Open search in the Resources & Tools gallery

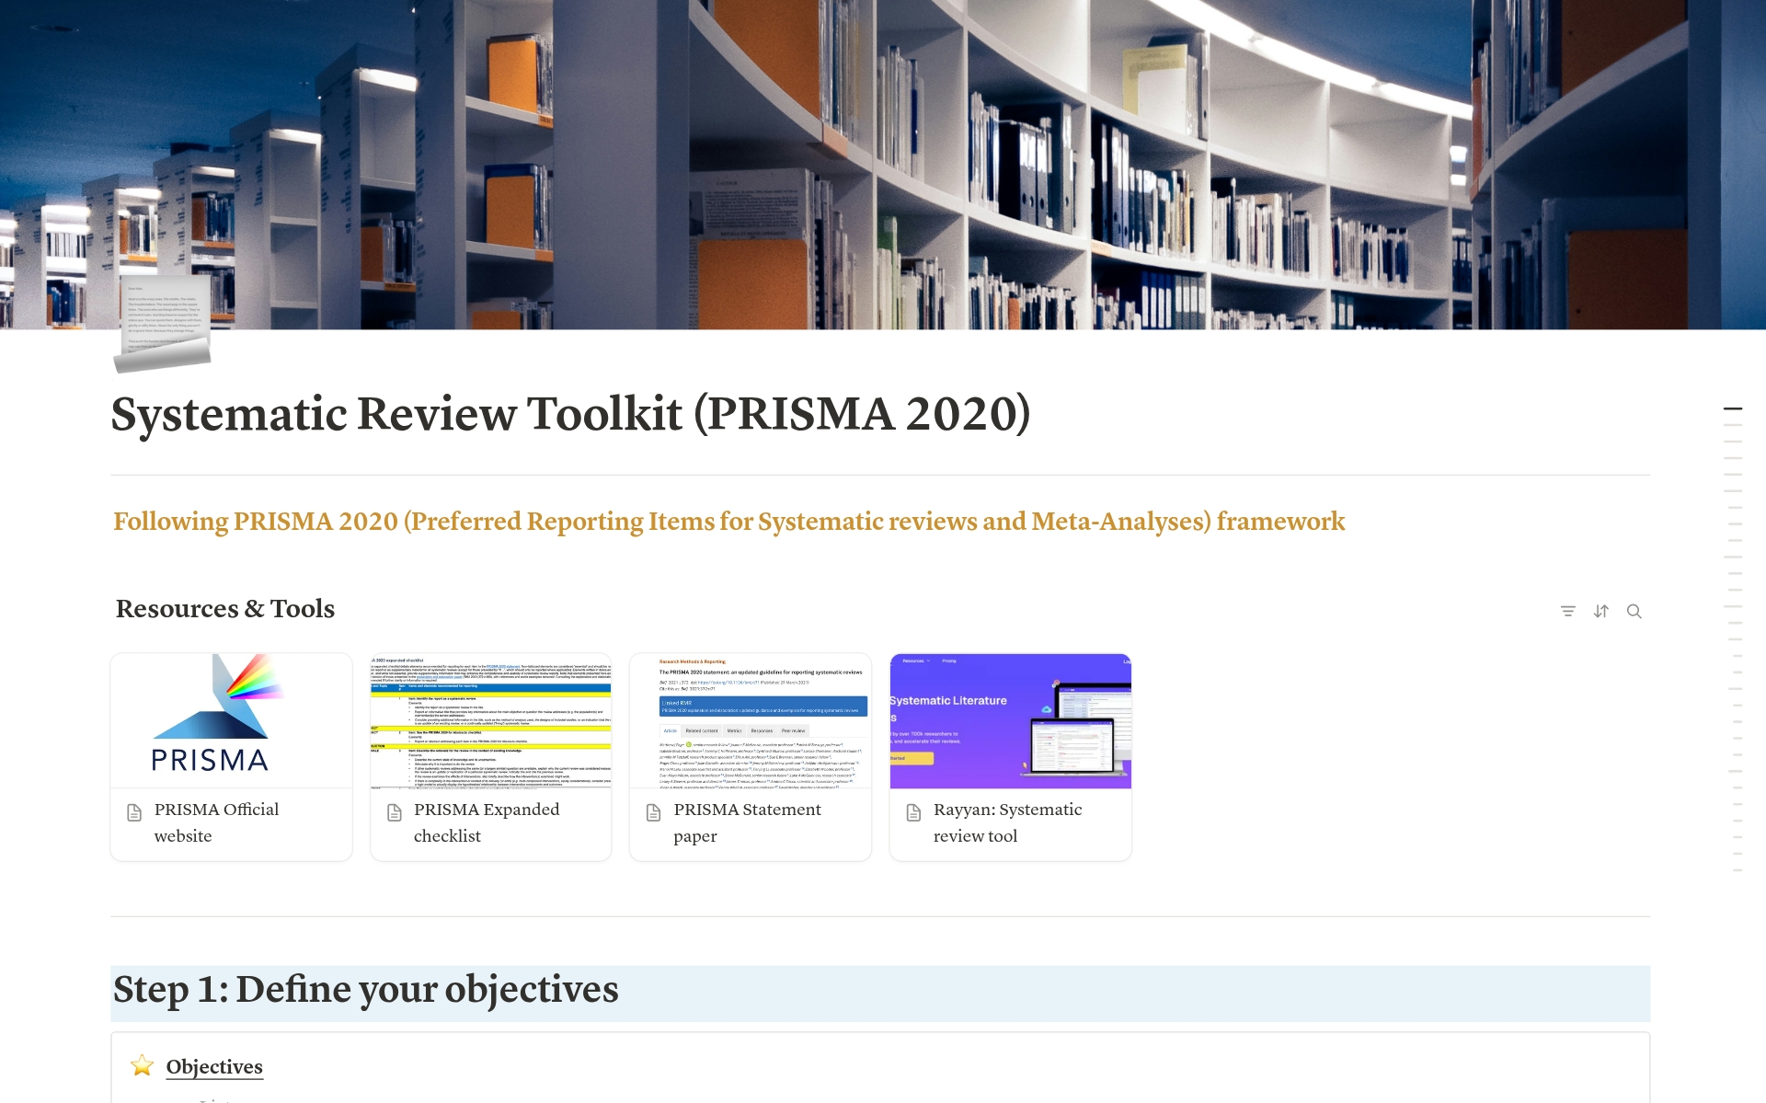pos(1634,611)
